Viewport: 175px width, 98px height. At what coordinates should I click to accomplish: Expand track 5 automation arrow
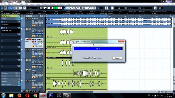(x=22, y=60)
